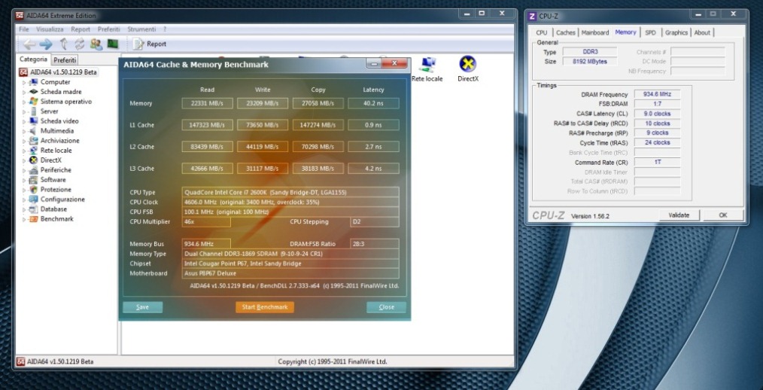Click the CPU-Z purple Z title icon
The image size is (763, 390).
tap(532, 16)
